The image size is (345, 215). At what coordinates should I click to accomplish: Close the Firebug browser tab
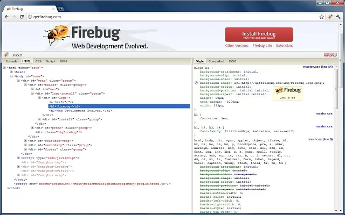point(53,9)
